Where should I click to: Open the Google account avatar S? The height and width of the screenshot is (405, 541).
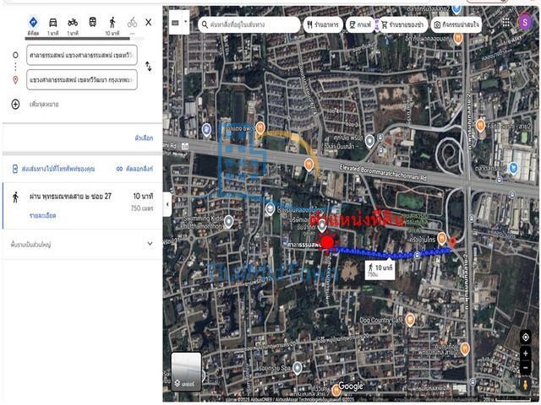(x=525, y=23)
